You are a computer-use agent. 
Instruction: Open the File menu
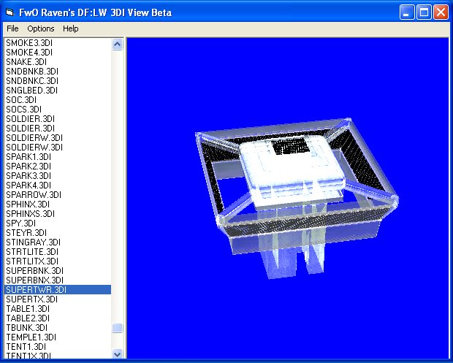[12, 28]
